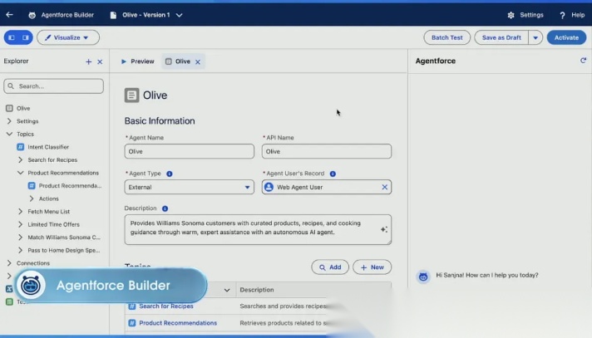
Task: Open the Product Recommendations topic link
Action: pyautogui.click(x=178, y=323)
